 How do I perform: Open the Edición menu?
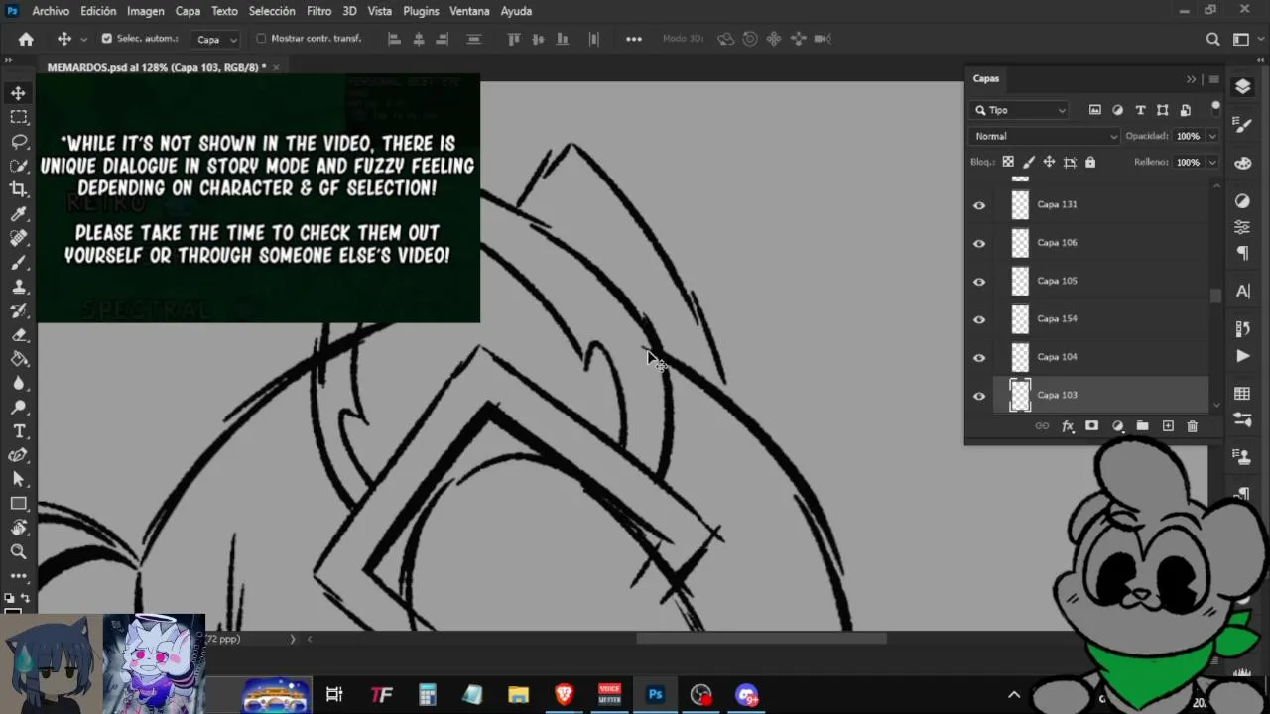click(98, 11)
